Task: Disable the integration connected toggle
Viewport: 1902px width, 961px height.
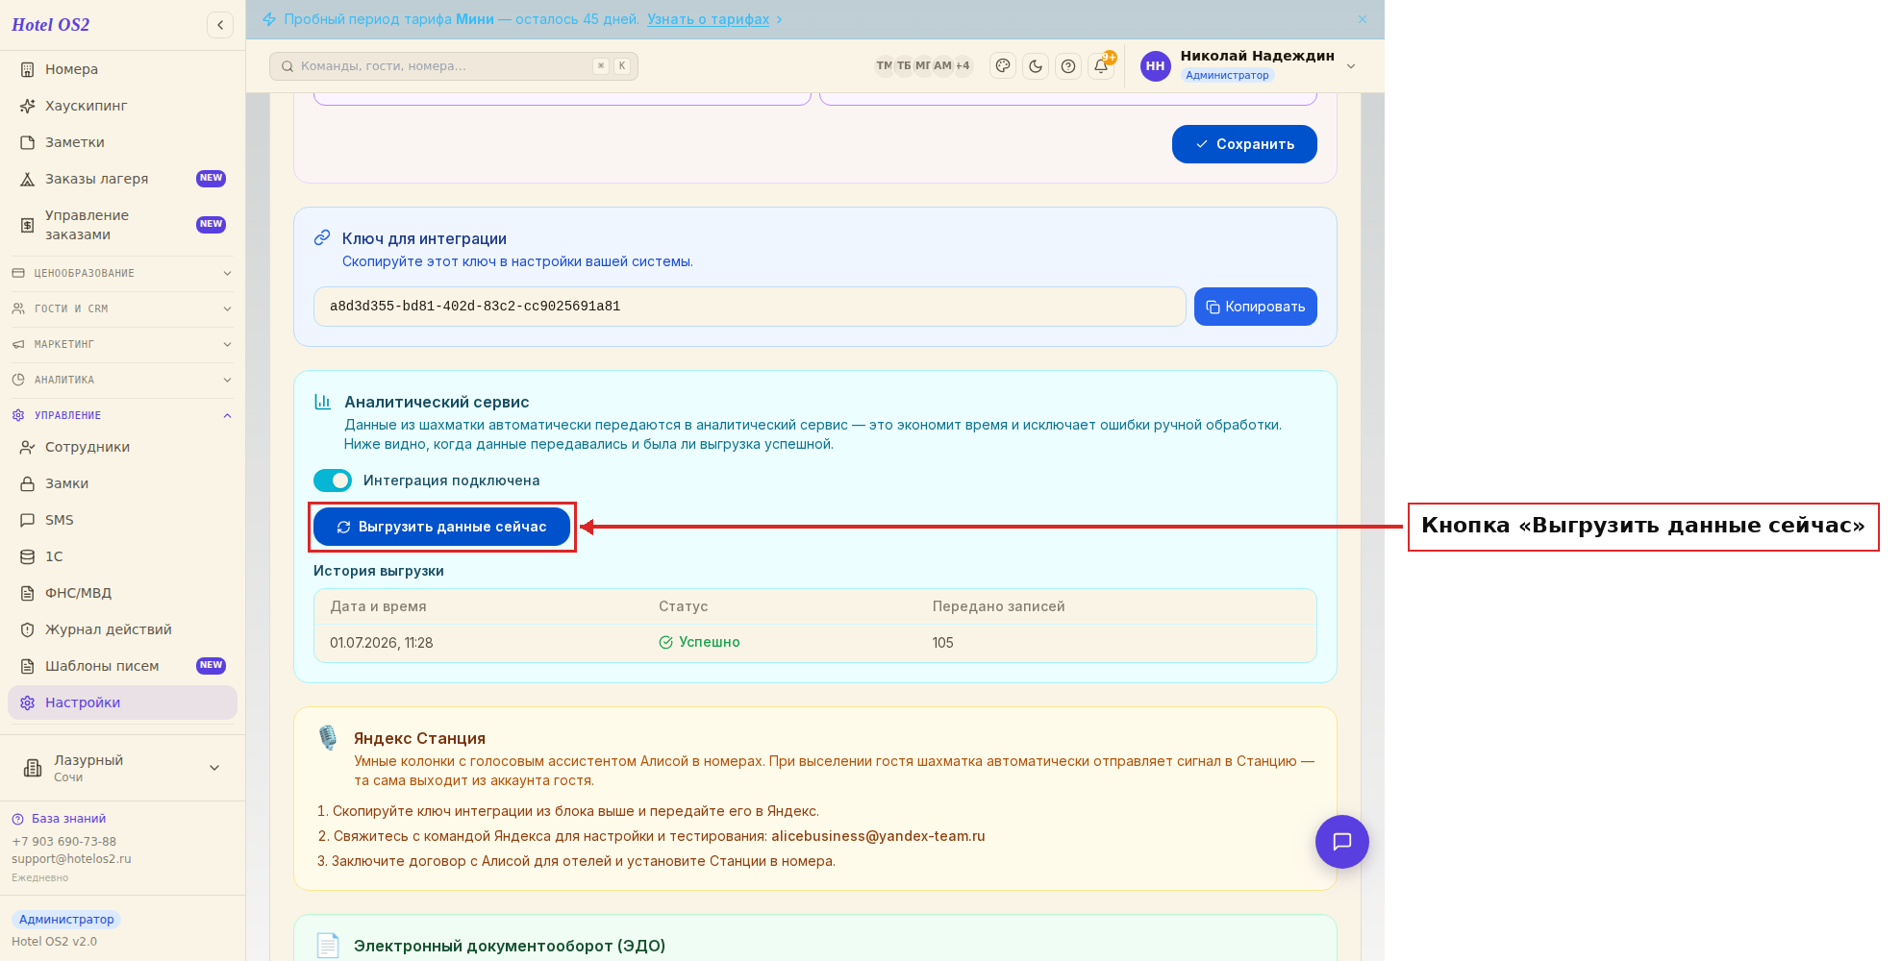Action: (x=333, y=480)
